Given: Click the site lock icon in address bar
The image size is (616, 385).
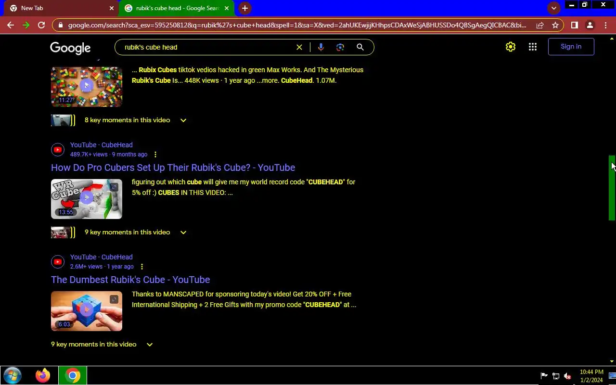Looking at the screenshot, I should coord(61,25).
